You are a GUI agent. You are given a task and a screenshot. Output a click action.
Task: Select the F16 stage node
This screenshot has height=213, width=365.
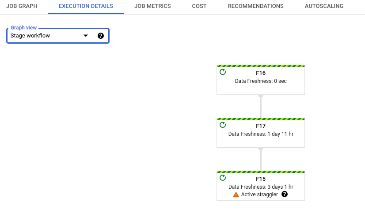point(261,84)
